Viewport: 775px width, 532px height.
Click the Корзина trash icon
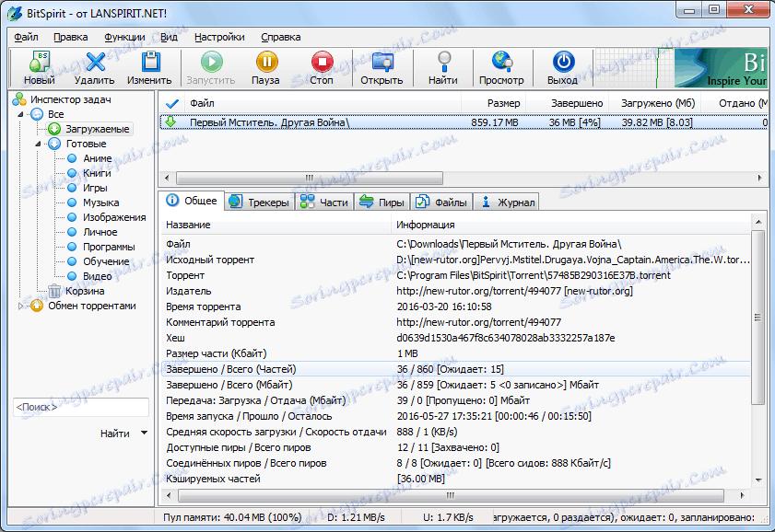pos(54,291)
